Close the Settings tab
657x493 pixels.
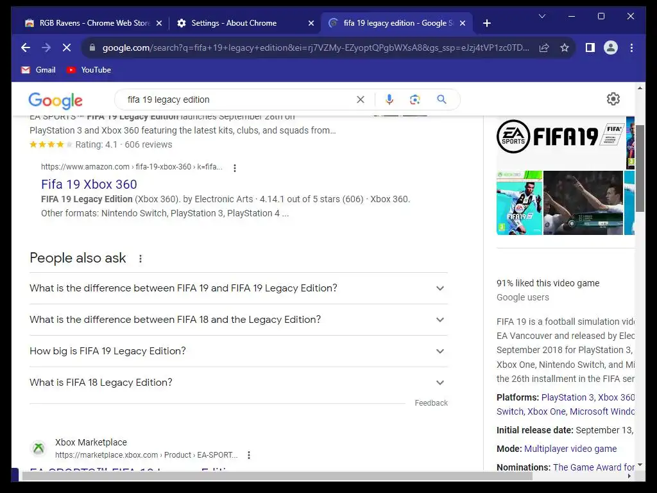click(311, 24)
